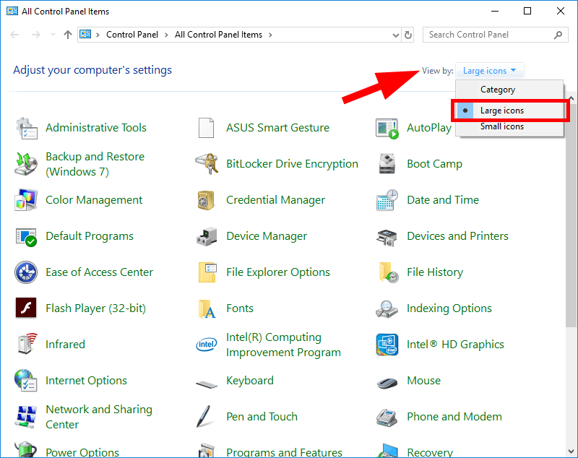Open the Network and Sharing Center icon
This screenshot has height=458, width=578.
point(27,416)
